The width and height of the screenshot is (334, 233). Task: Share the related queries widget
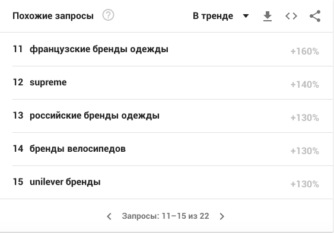(x=315, y=16)
